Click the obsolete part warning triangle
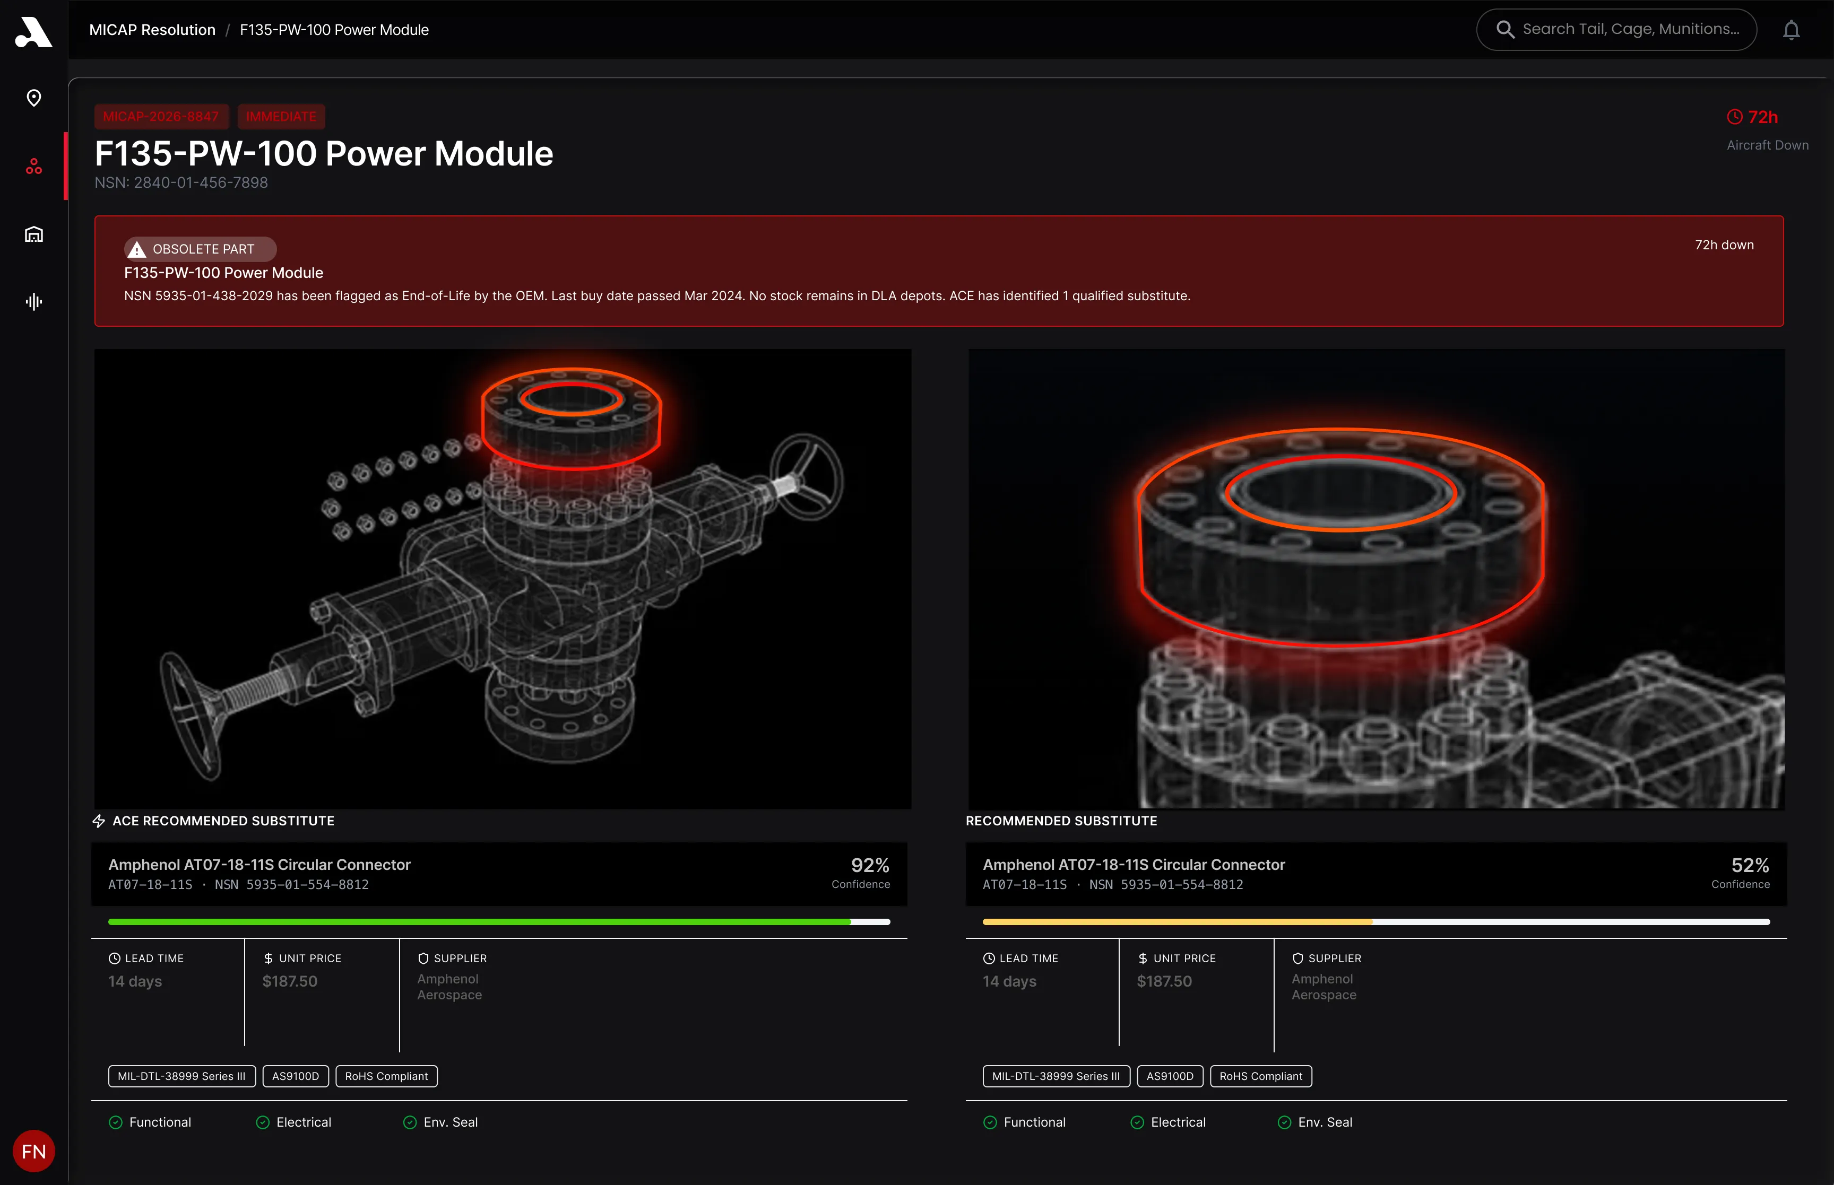Image resolution: width=1834 pixels, height=1185 pixels. click(137, 249)
